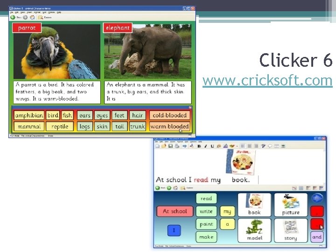The width and height of the screenshot is (336, 252).
Task: Choose the 'cold-blooded' word cell
Action: point(169,115)
